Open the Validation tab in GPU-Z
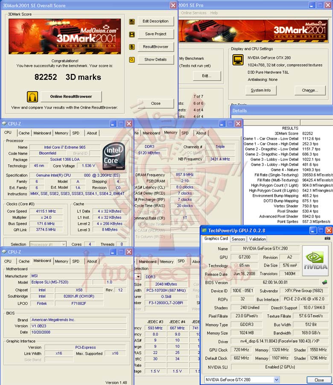This screenshot has height=385, width=333. [257, 239]
